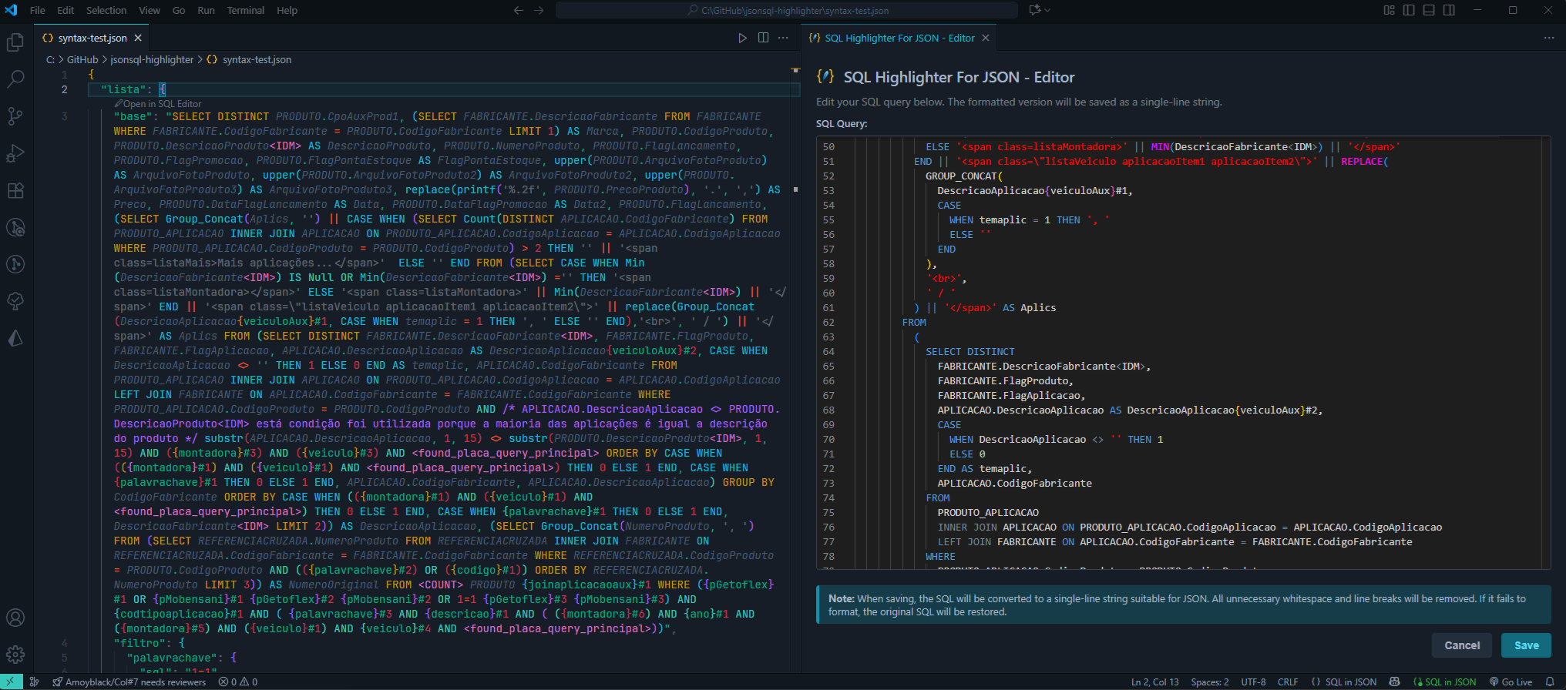The width and height of the screenshot is (1566, 690).
Task: Navigate forward using the arrow
Action: (x=539, y=10)
